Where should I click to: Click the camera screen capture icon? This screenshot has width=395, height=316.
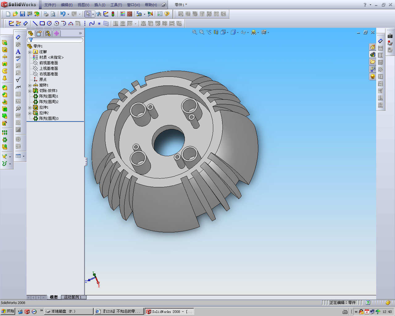click(390, 36)
